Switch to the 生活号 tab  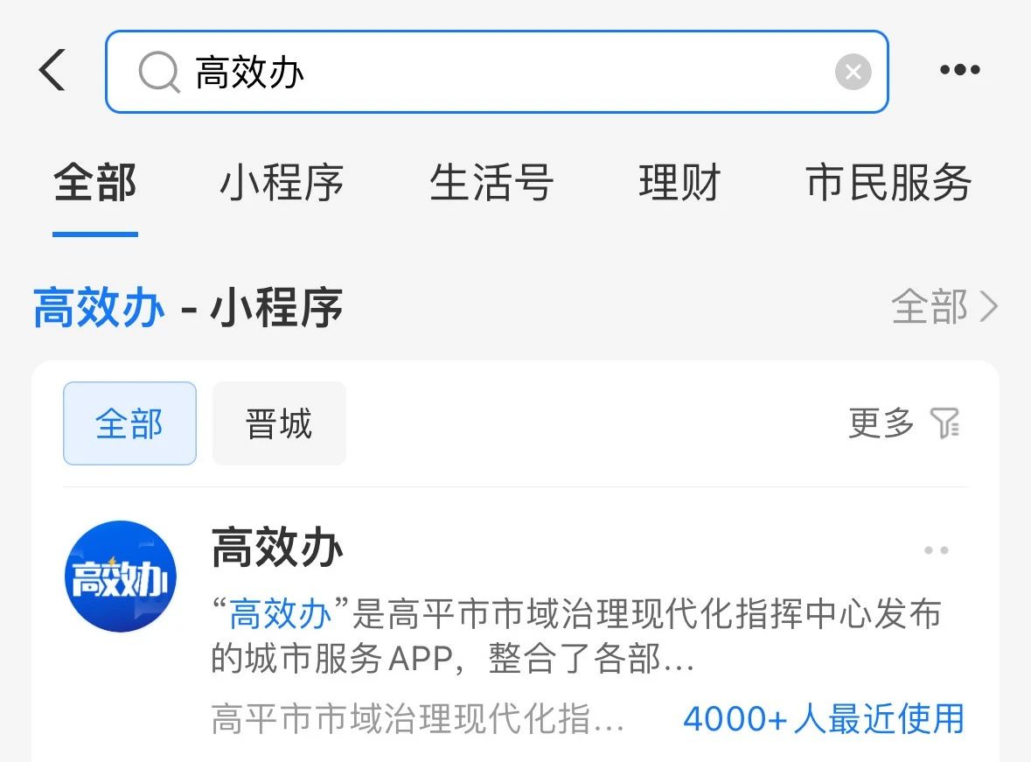tap(491, 182)
